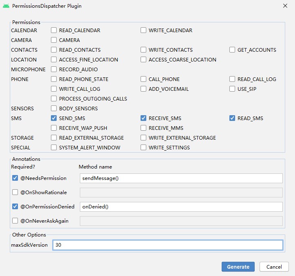Check the CAMERA permission box
Screen dimensions: 295x276
pos(54,40)
